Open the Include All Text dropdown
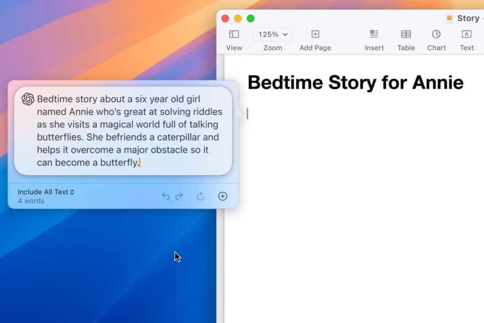 46,192
